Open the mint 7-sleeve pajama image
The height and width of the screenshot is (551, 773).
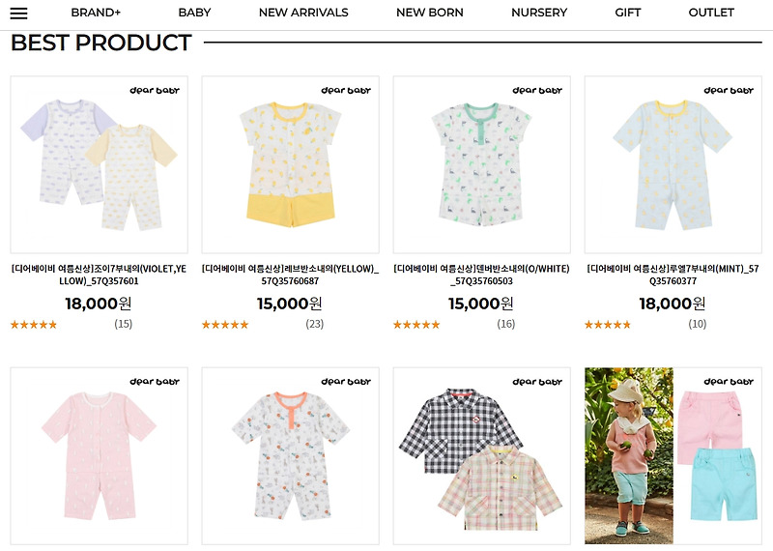tap(673, 164)
